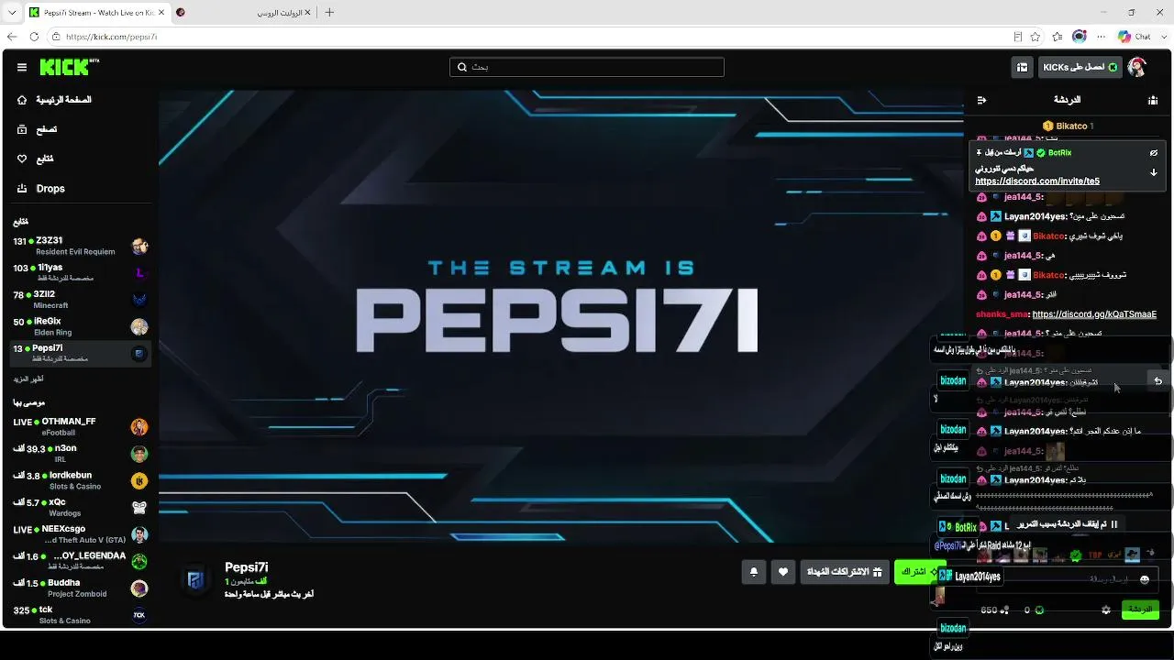Open the hamburger menu beside the Kick logo
Screen dimensions: 1174x660
click(22, 67)
